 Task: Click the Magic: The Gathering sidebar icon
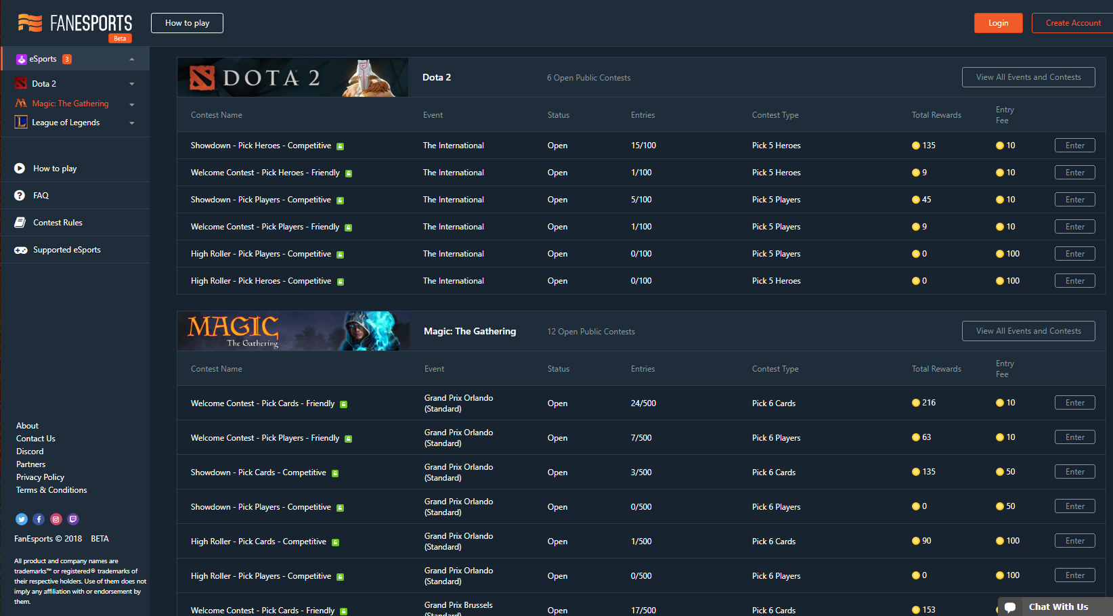(x=21, y=104)
